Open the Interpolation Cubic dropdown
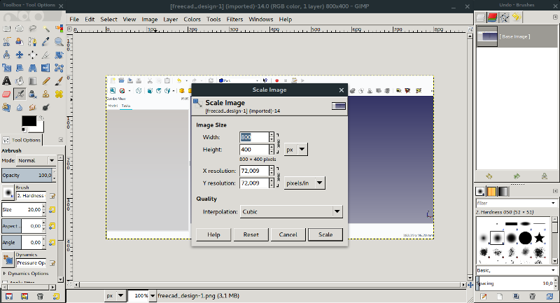 pyautogui.click(x=291, y=211)
